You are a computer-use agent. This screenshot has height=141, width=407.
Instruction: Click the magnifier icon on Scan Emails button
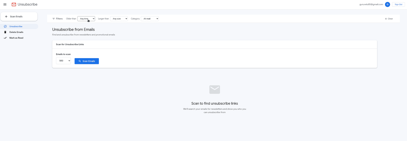point(80,61)
